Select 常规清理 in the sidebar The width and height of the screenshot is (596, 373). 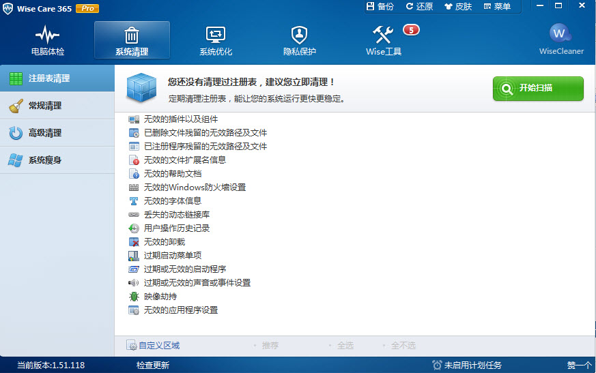[57, 106]
